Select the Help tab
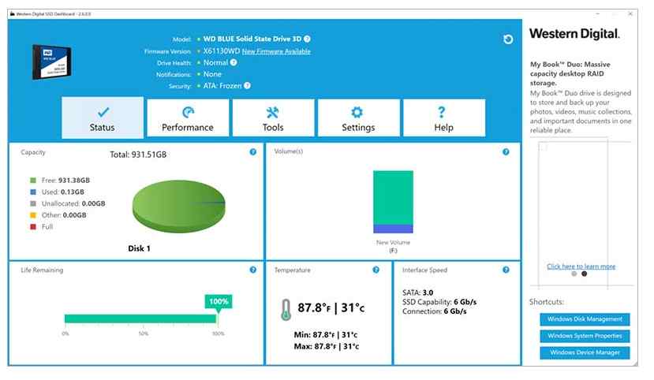 pyautogui.click(x=444, y=118)
